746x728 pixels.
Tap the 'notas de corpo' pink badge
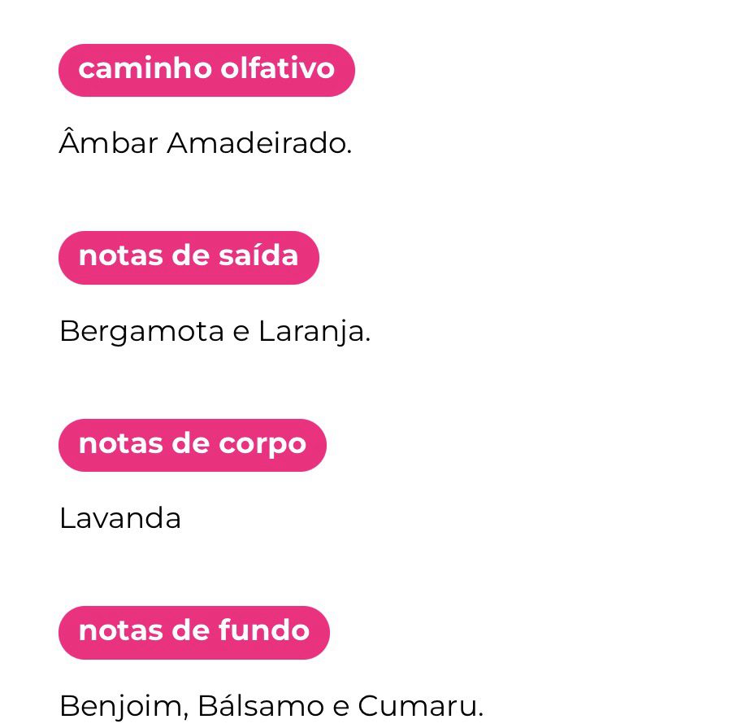(x=192, y=445)
